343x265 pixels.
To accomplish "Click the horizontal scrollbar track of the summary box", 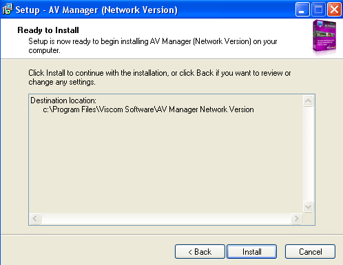I will (166, 218).
